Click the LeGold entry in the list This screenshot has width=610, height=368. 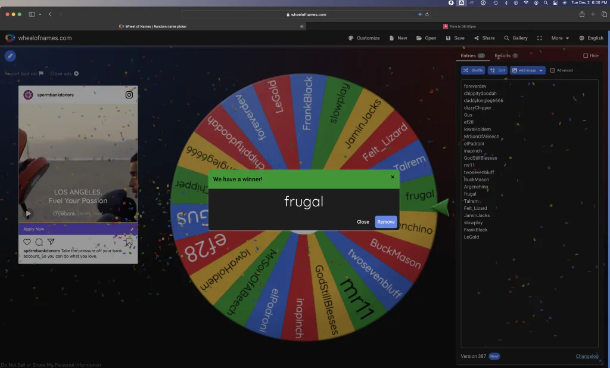coord(471,237)
